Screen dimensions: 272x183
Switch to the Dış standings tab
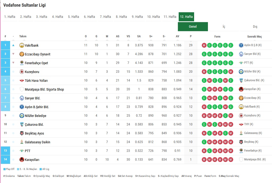255,27
